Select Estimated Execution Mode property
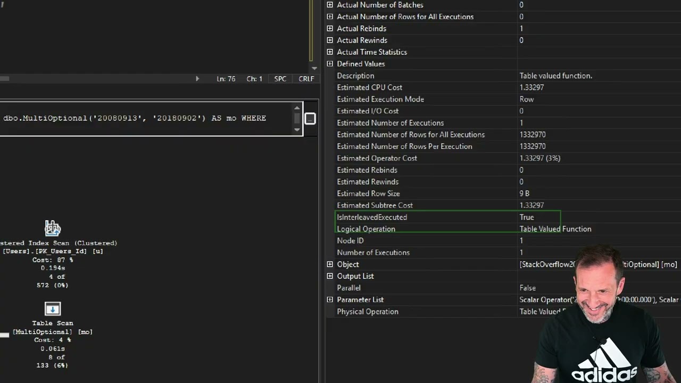 (x=380, y=99)
